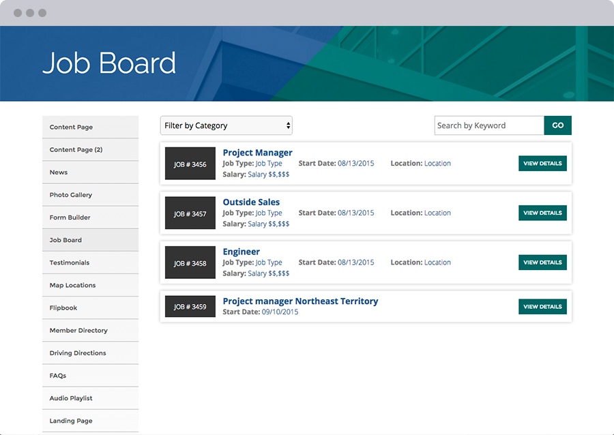
Task: View details for Northeast Territory job
Action: (x=542, y=307)
